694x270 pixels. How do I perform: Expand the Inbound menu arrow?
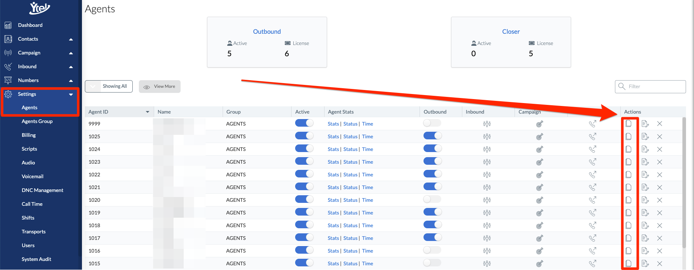coord(71,67)
